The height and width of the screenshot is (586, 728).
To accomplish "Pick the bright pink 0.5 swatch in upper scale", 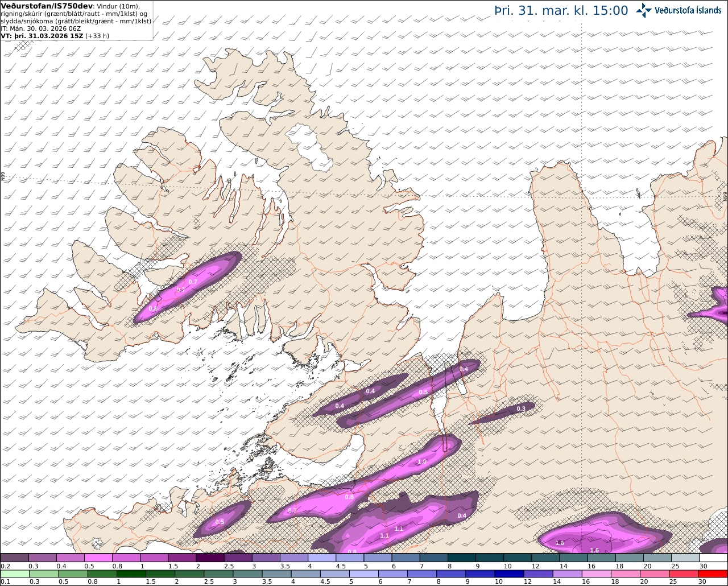I will tap(98, 558).
